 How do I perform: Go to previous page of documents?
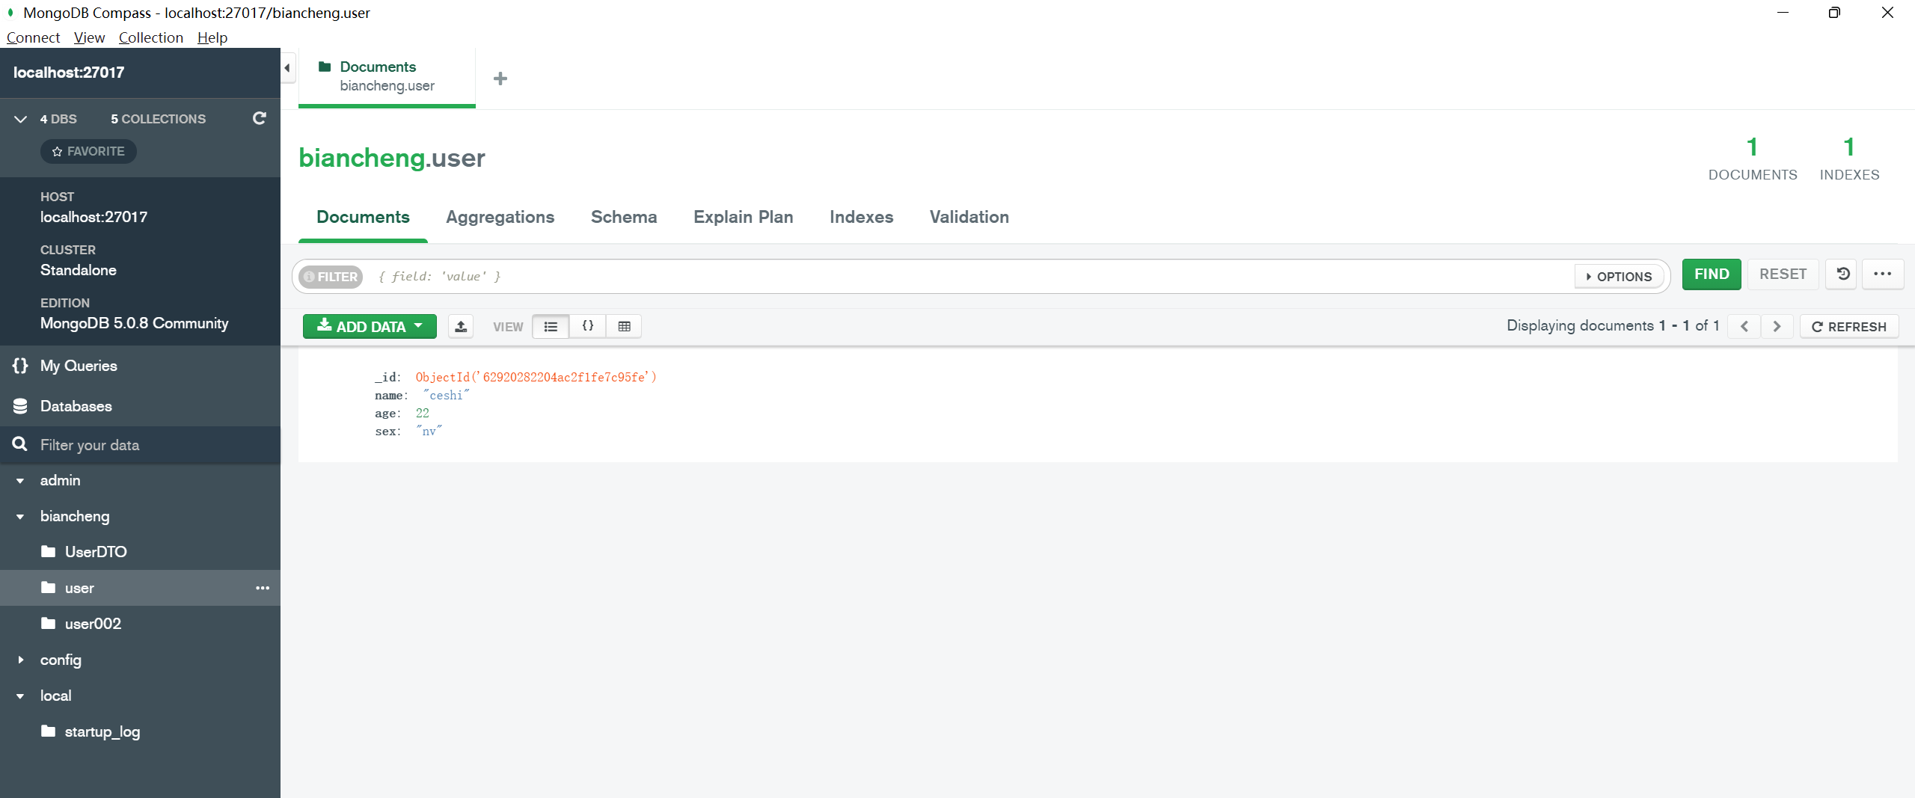[x=1744, y=327]
